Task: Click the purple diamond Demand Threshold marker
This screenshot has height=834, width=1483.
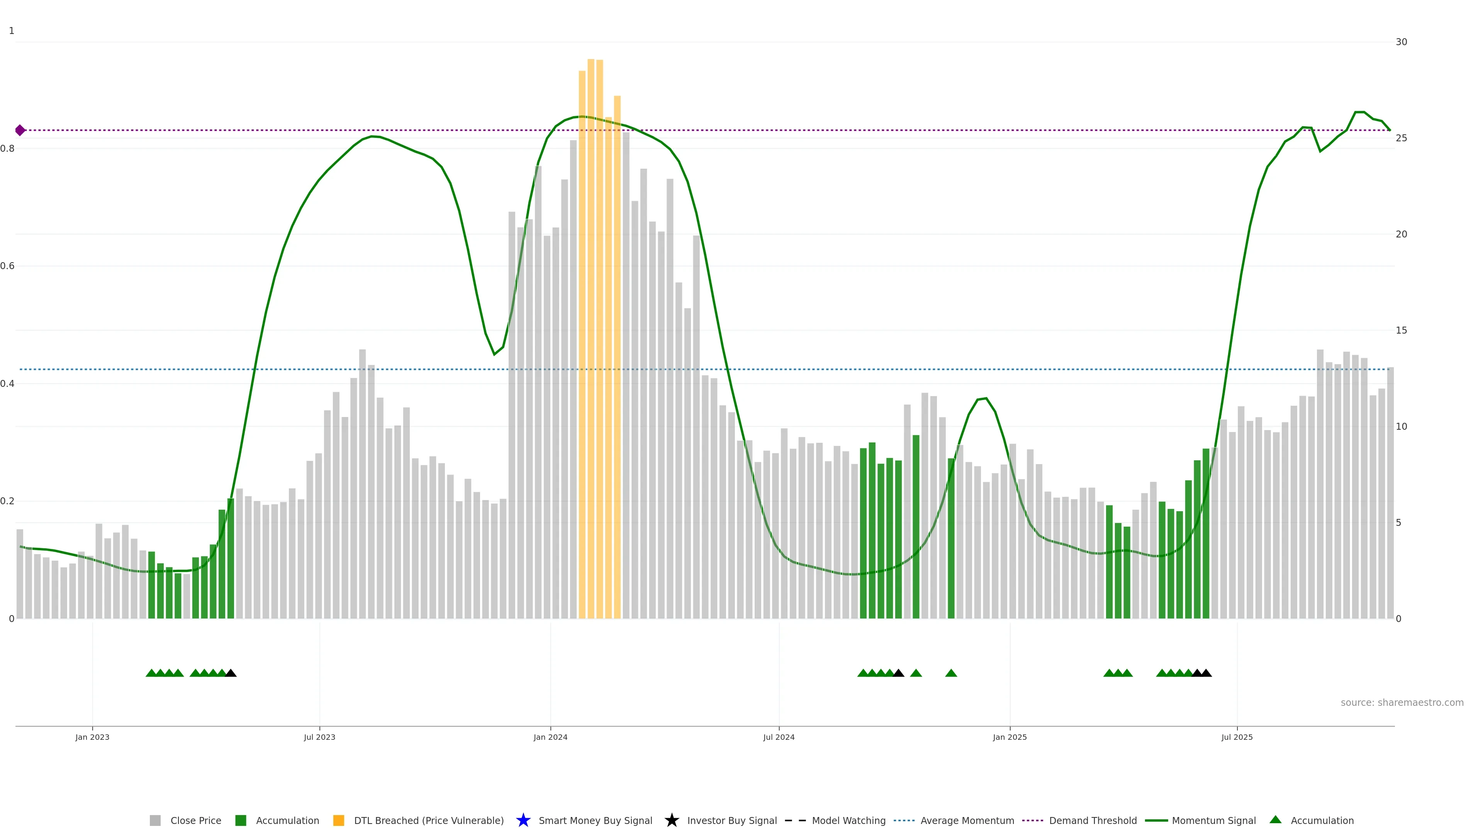Action: click(20, 130)
